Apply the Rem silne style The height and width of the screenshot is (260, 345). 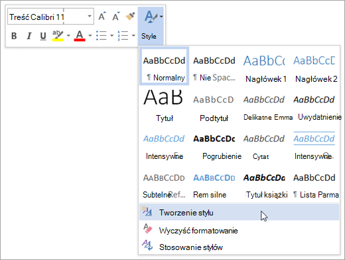pyautogui.click(x=214, y=184)
